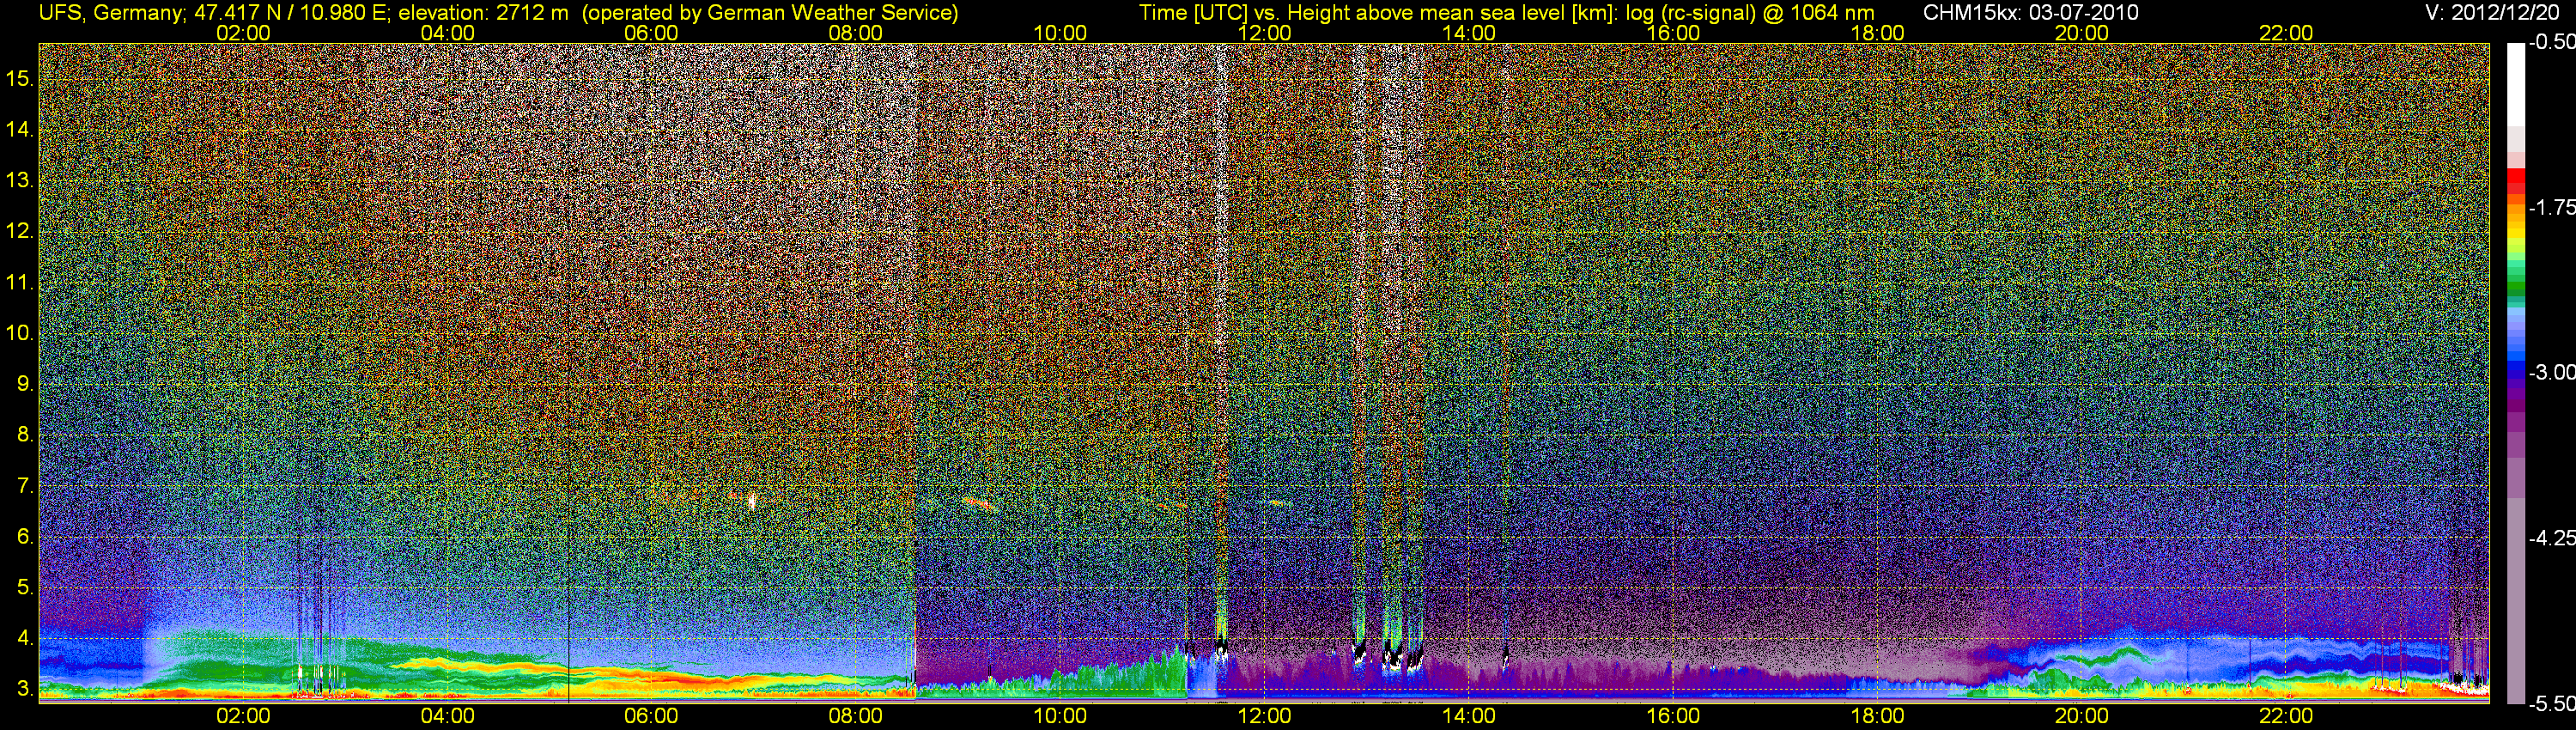Click the '5.' height axis label
Screen dimensions: 2576x730
25,587
